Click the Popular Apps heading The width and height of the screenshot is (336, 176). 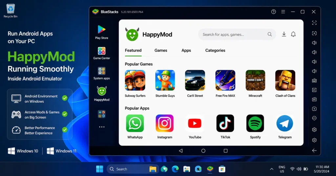coord(137,108)
